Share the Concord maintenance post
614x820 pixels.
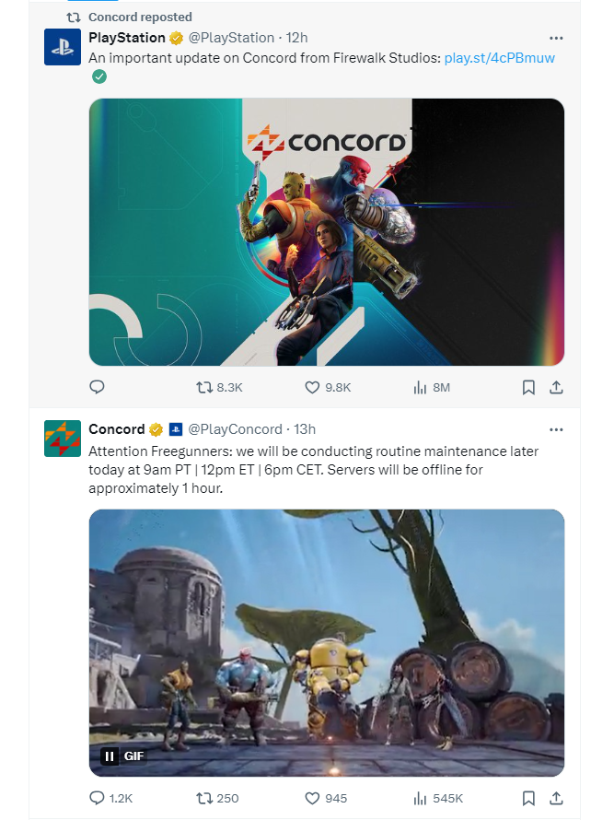click(557, 798)
